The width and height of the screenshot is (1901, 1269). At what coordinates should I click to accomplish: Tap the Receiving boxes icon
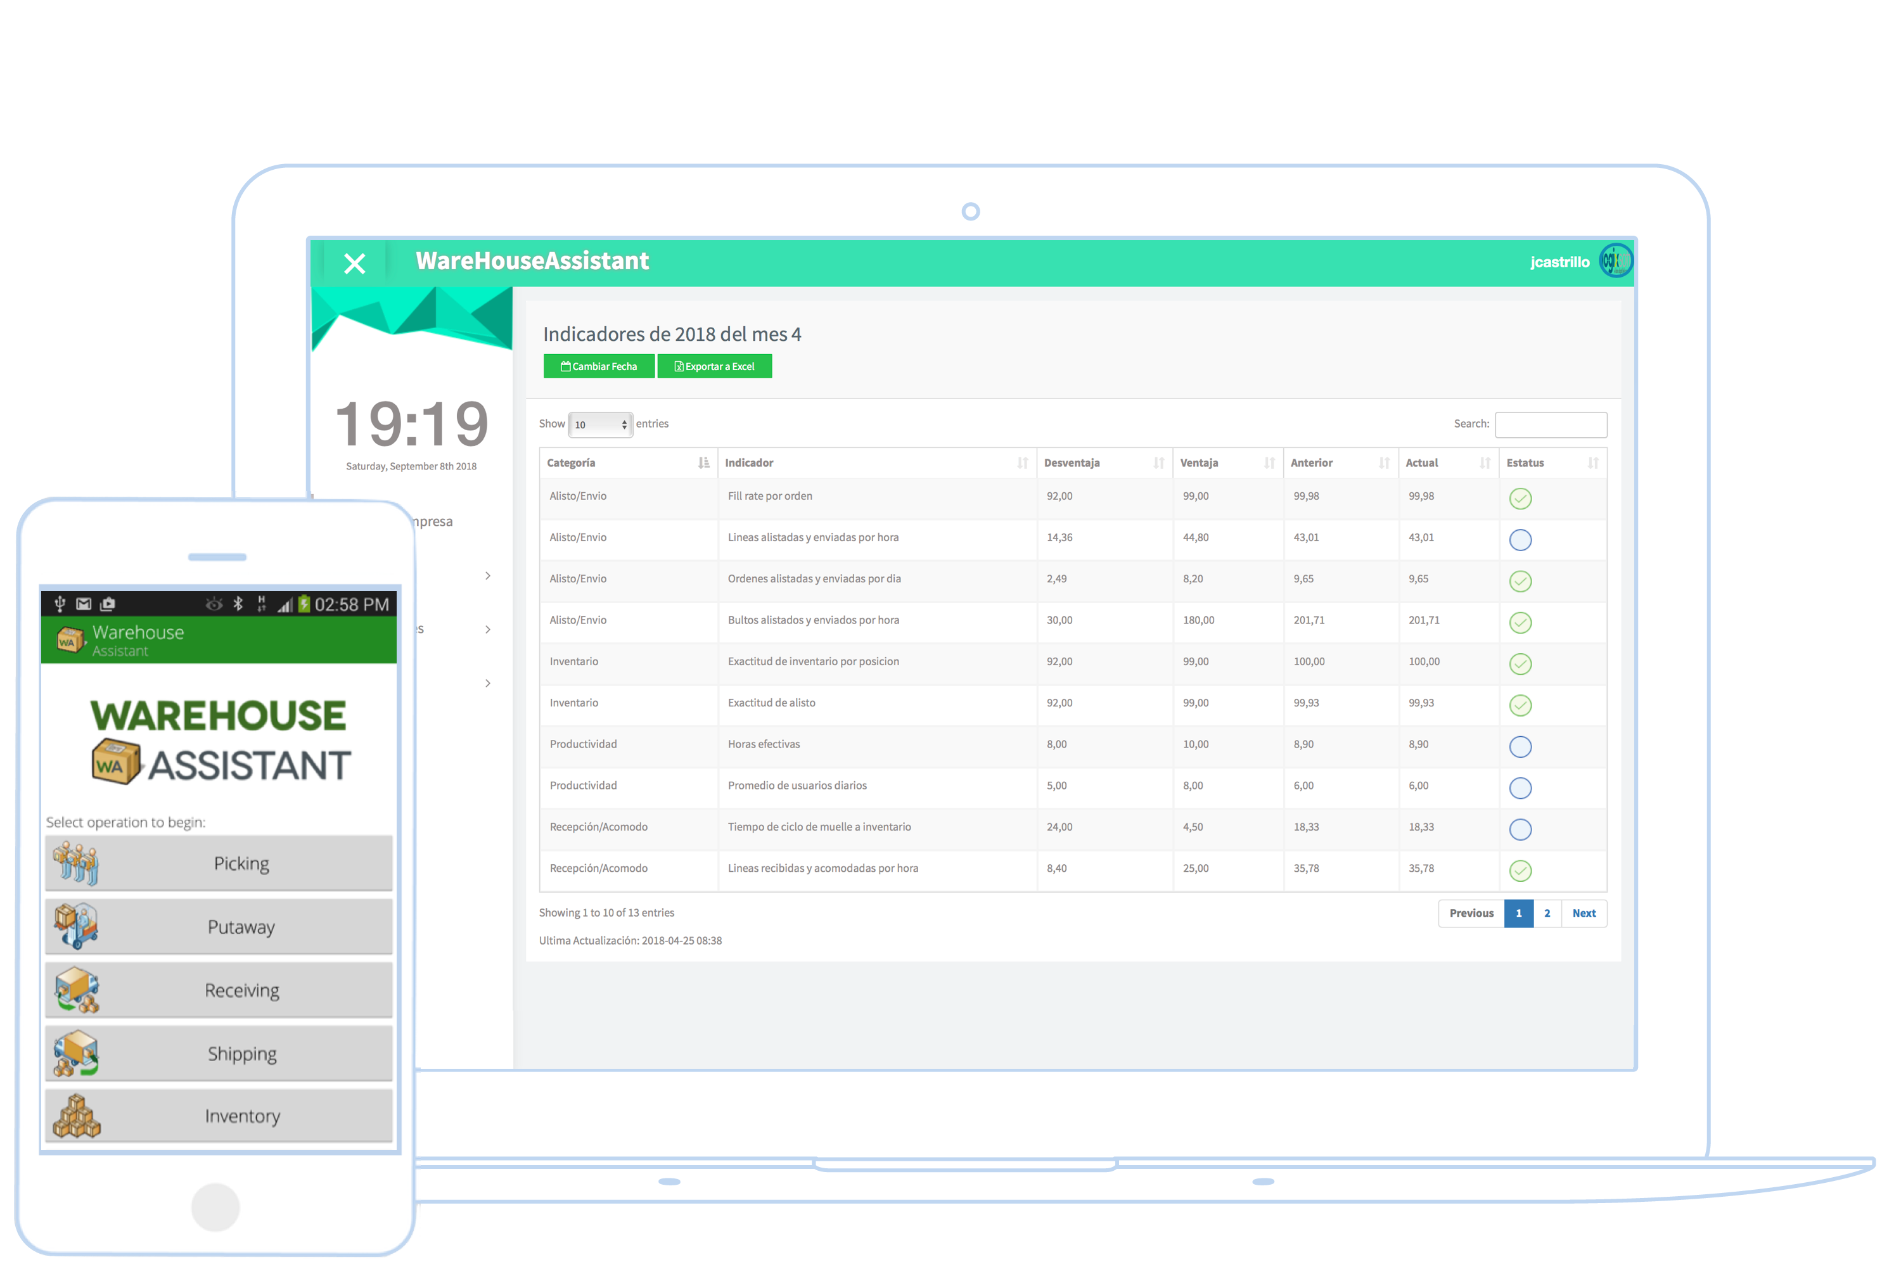point(76,990)
